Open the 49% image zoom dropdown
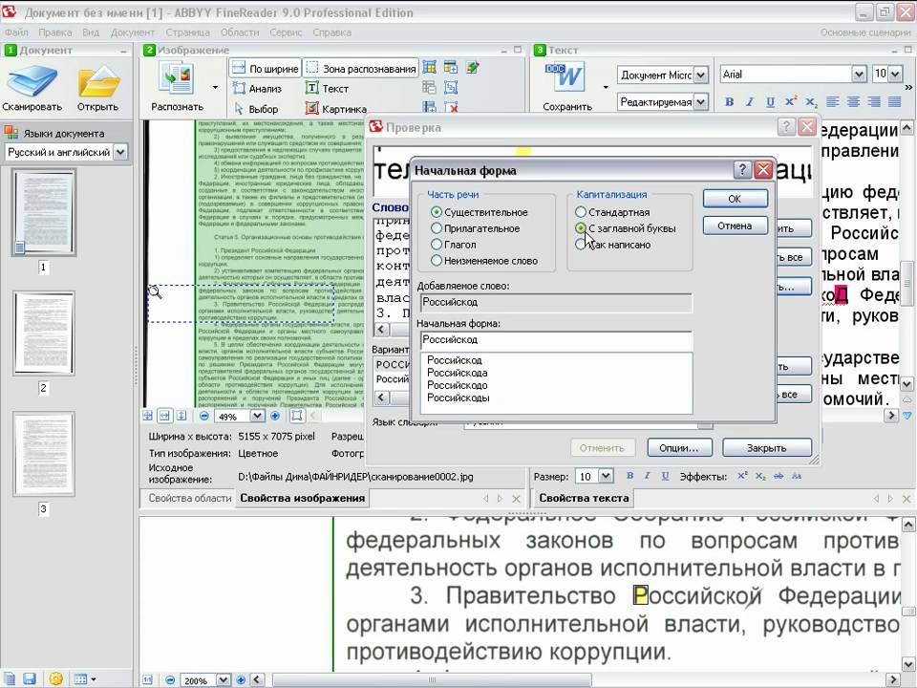917x688 pixels. 256,416
